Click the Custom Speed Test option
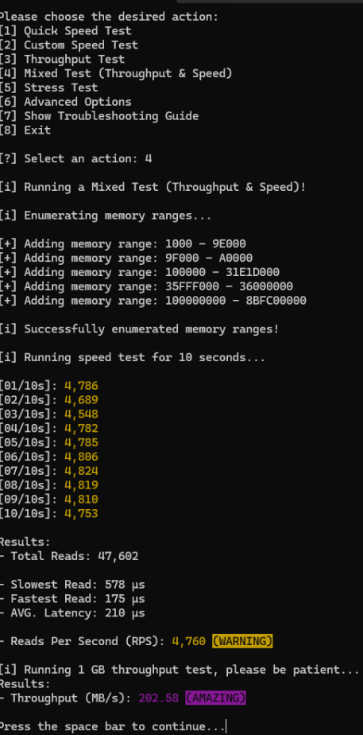 pyautogui.click(x=69, y=45)
